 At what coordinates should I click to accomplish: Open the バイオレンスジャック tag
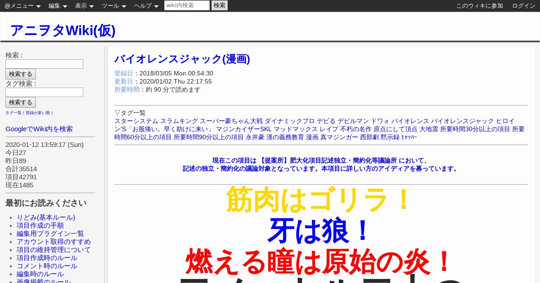(x=463, y=121)
